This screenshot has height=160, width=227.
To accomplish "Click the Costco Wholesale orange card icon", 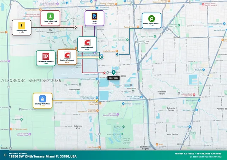I will click(x=67, y=55).
